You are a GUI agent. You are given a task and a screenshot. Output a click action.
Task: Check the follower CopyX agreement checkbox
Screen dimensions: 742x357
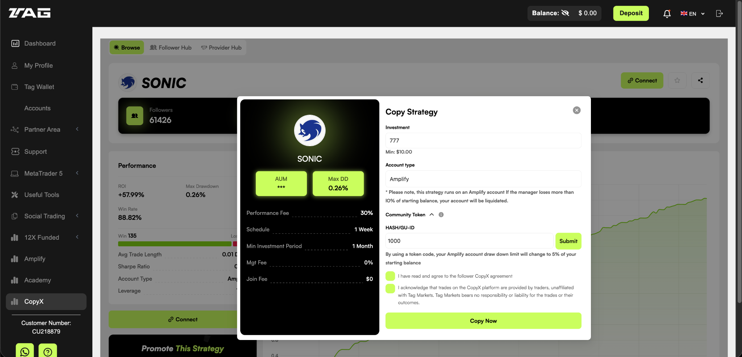(x=390, y=276)
